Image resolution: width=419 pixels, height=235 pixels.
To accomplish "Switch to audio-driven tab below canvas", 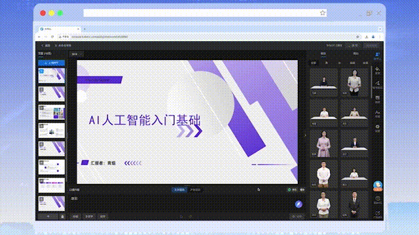I will (195, 190).
